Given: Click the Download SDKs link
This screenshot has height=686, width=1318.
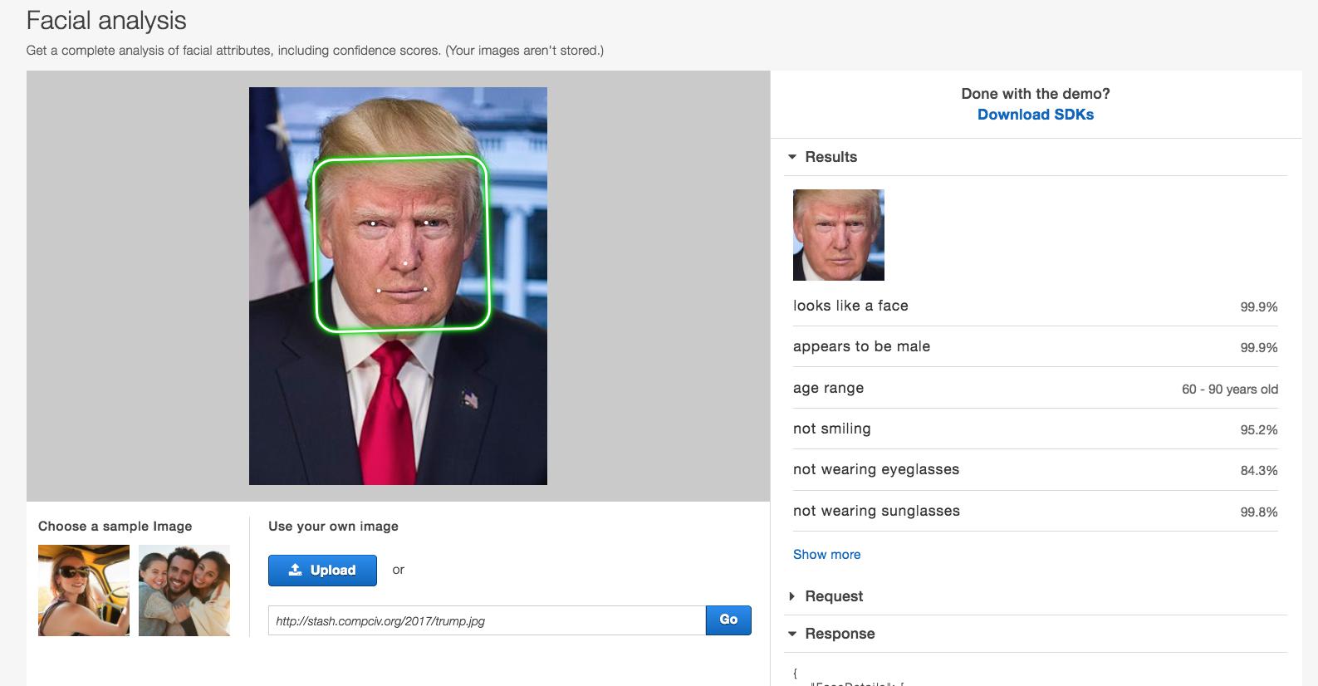Looking at the screenshot, I should [x=1035, y=115].
